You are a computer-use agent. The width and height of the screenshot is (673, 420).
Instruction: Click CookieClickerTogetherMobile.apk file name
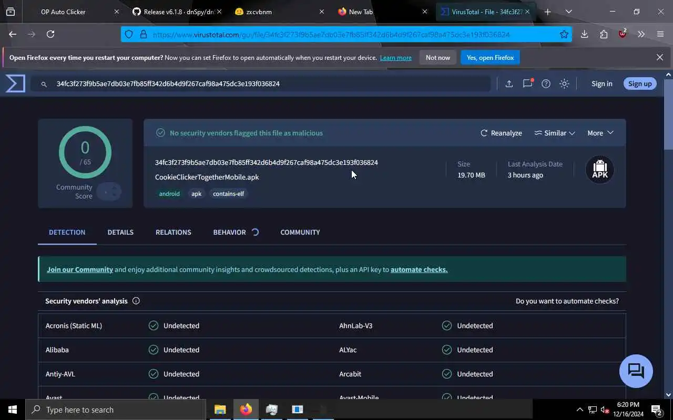click(207, 177)
